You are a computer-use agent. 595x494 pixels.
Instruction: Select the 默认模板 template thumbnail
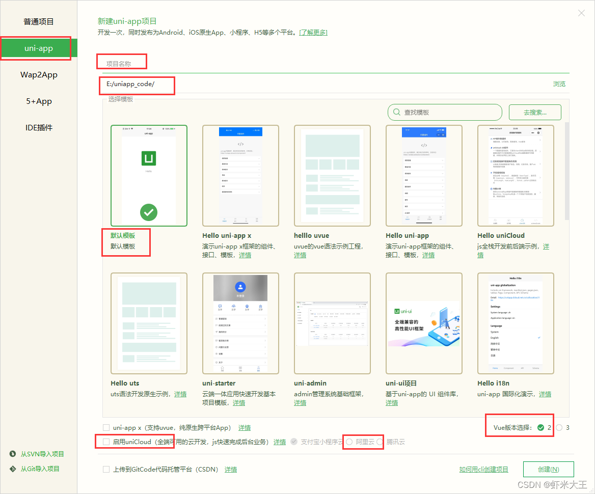(x=149, y=176)
